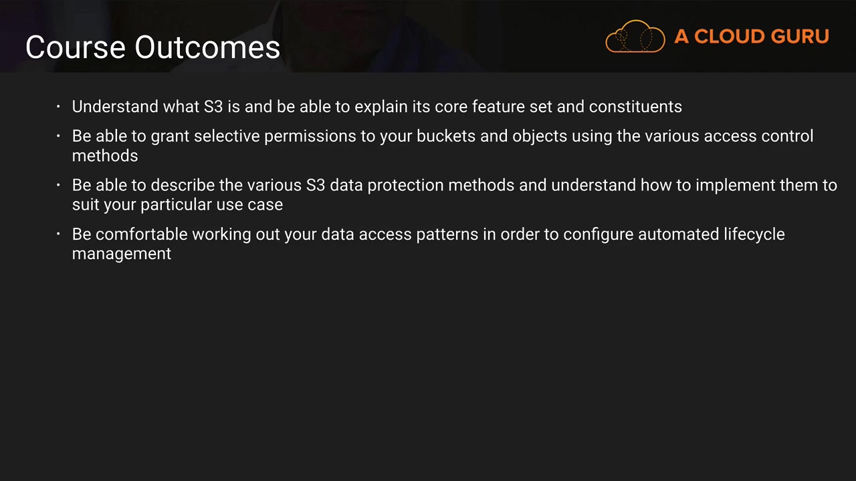Select the 'Course Outcomes' slide title
This screenshot has height=481, width=856.
coord(152,47)
